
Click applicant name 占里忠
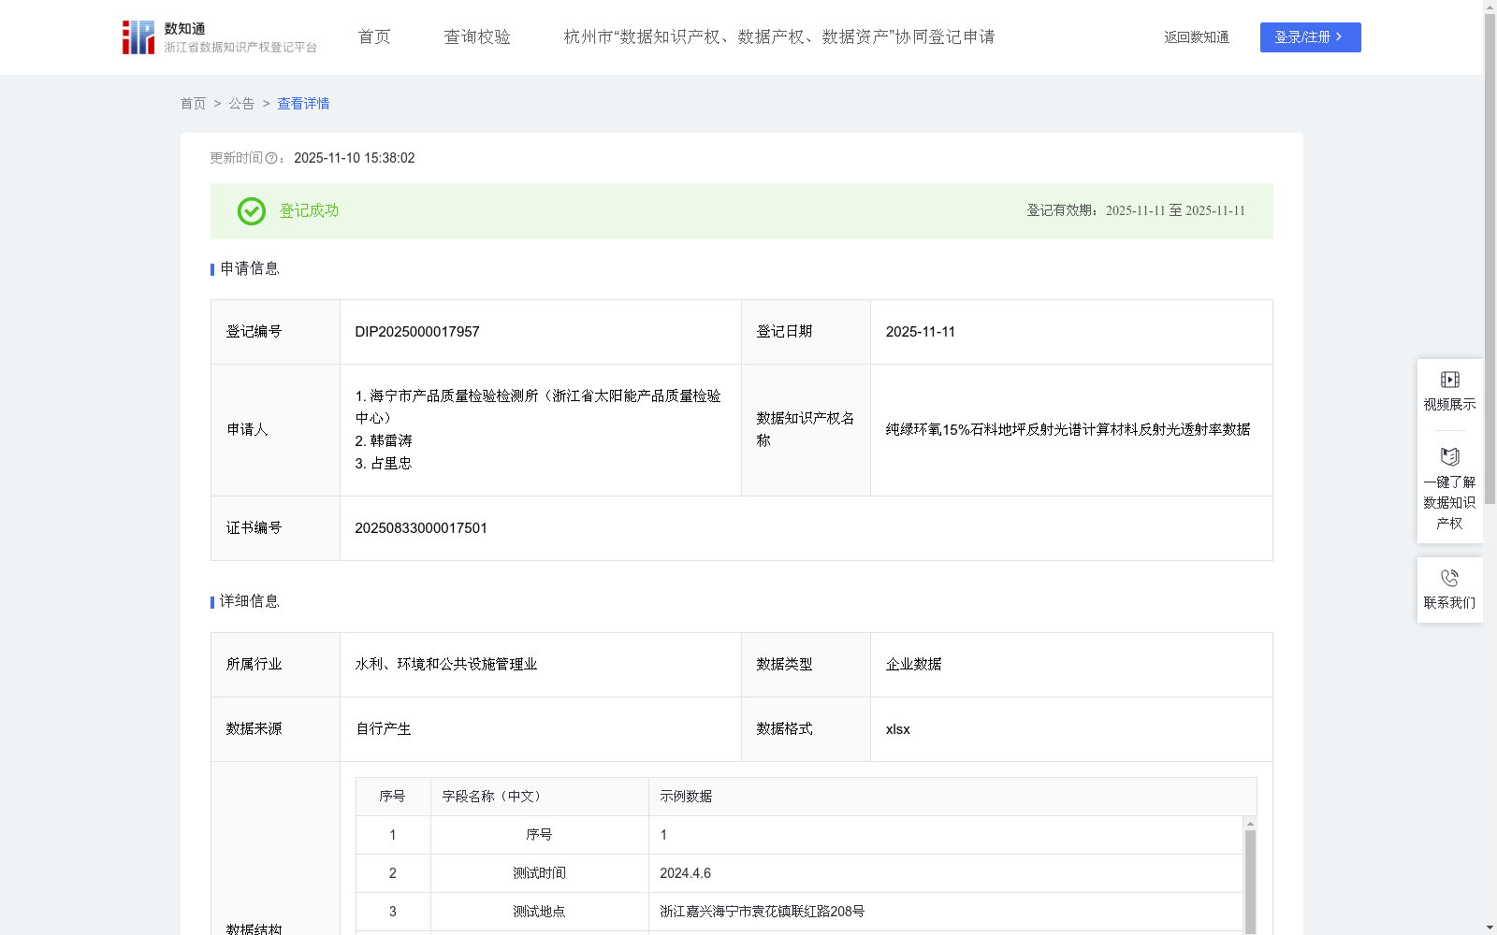(x=384, y=463)
